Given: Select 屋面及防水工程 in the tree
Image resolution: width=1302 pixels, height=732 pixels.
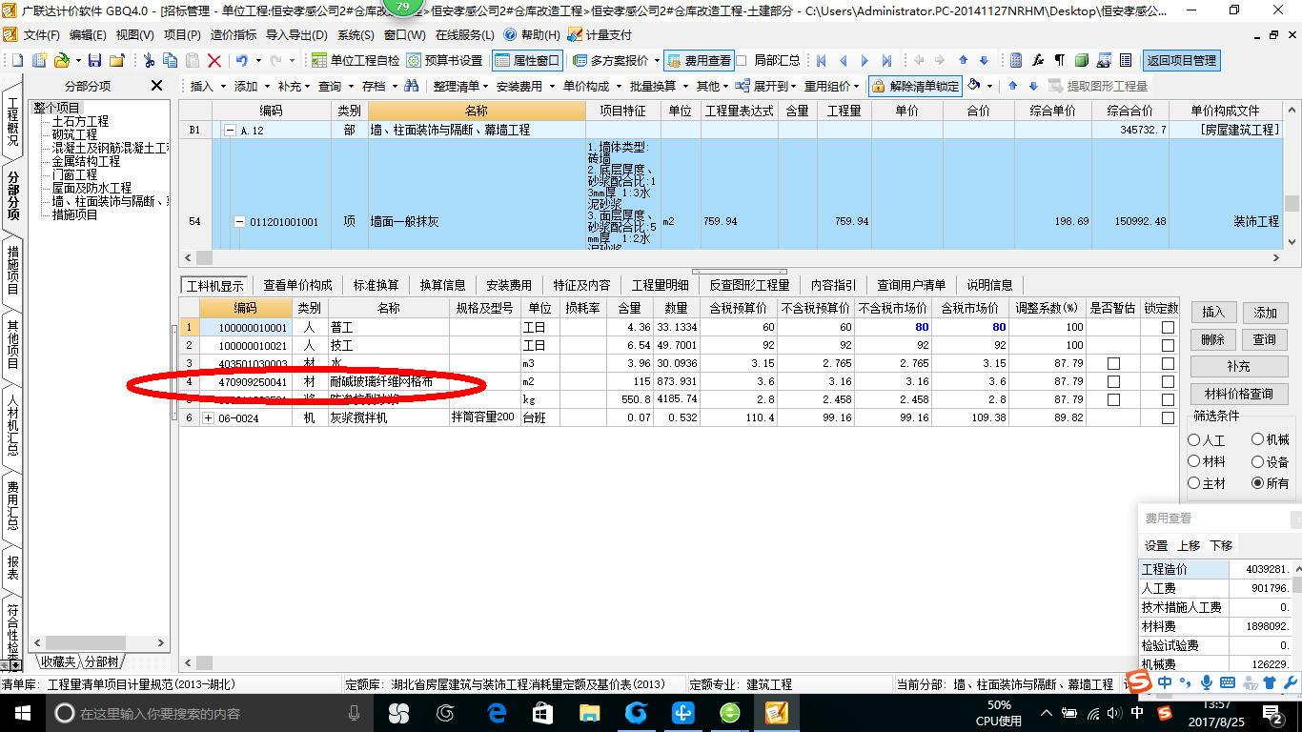Looking at the screenshot, I should coord(92,188).
